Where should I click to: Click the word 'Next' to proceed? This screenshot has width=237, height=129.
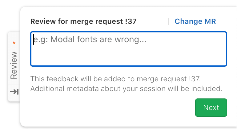[x=211, y=108]
